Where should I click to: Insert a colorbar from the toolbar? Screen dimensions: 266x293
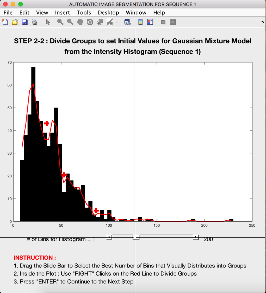tap(140, 22)
